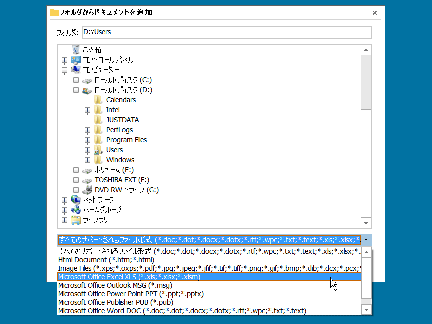Expand the Windows folder node
This screenshot has width=432, height=324.
pyautogui.click(x=88, y=160)
